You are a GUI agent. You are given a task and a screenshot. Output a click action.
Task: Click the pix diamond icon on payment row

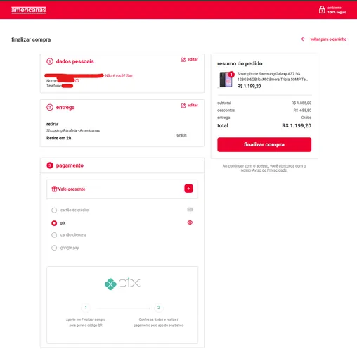tap(190, 222)
